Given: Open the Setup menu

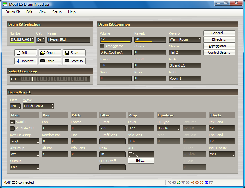Looking at the screenshot, I should tap(57, 12).
